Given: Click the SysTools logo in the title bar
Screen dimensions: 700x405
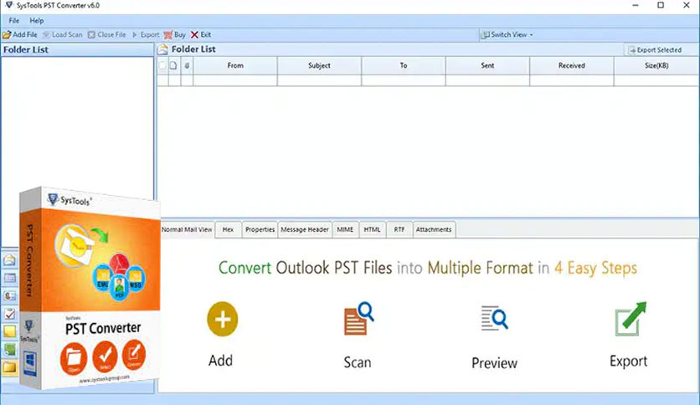Looking at the screenshot, I should 8,5.
